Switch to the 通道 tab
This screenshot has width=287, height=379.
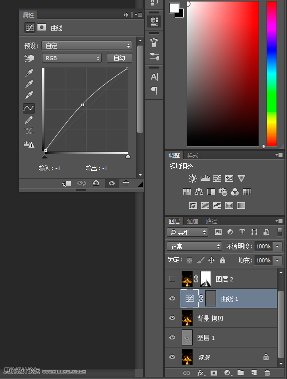(193, 221)
